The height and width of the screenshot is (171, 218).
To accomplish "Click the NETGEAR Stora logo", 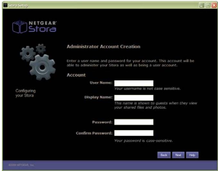I will [x=34, y=27].
